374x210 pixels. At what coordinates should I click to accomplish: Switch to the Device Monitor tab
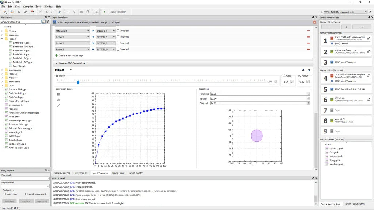click(x=135, y=173)
